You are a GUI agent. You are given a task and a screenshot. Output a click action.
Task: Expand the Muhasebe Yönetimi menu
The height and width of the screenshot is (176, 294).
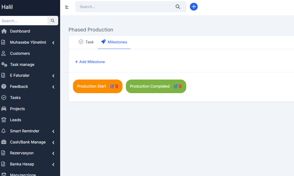(53, 43)
